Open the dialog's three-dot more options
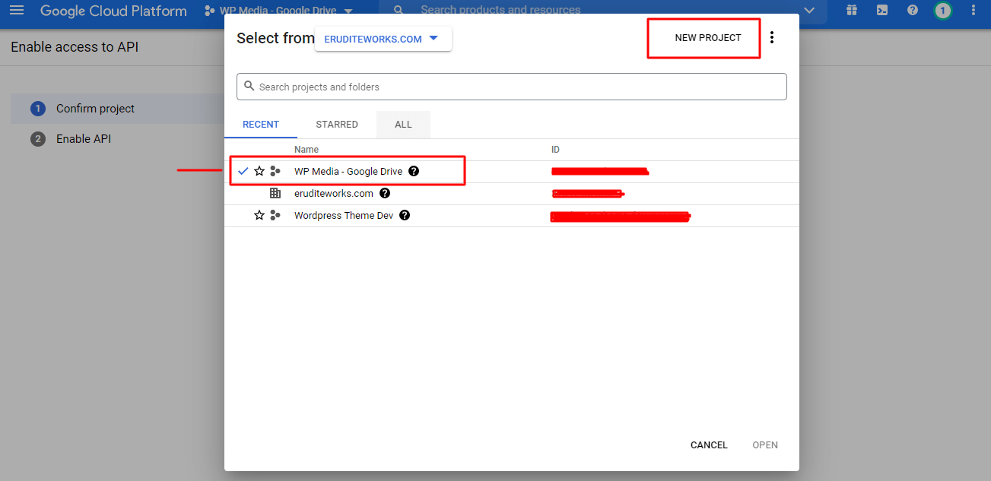Screen dimensions: 991x481 click(x=772, y=37)
